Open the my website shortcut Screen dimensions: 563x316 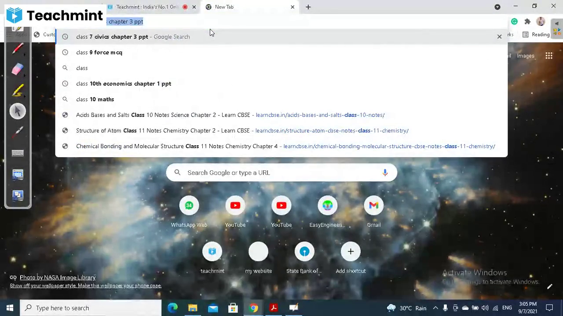pos(259,259)
